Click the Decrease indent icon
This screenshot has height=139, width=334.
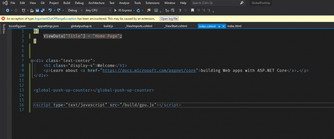point(167,10)
